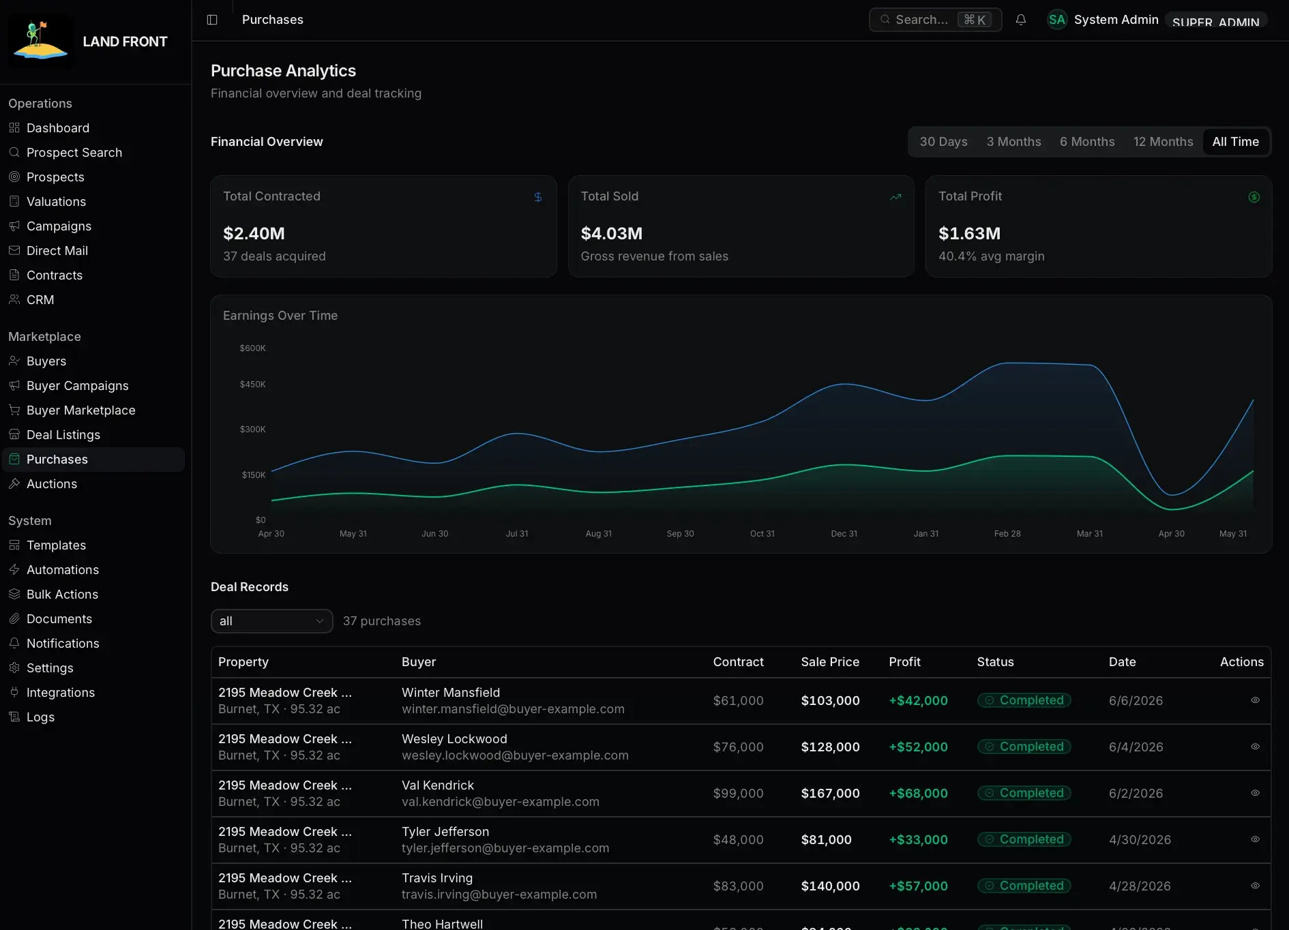
Task: Click the Total Contracted card
Action: 383,226
